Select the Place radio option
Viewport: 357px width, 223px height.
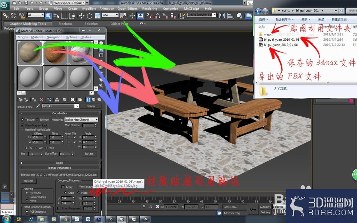click(78, 193)
